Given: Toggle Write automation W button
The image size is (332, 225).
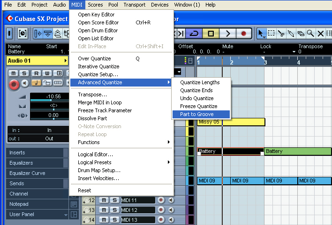Looking at the screenshot, I should click(47, 73).
